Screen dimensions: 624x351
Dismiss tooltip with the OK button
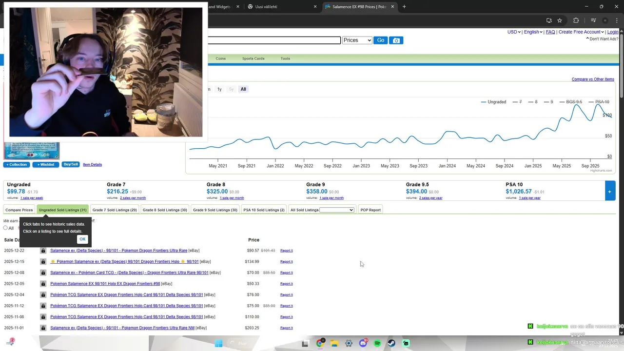point(82,239)
